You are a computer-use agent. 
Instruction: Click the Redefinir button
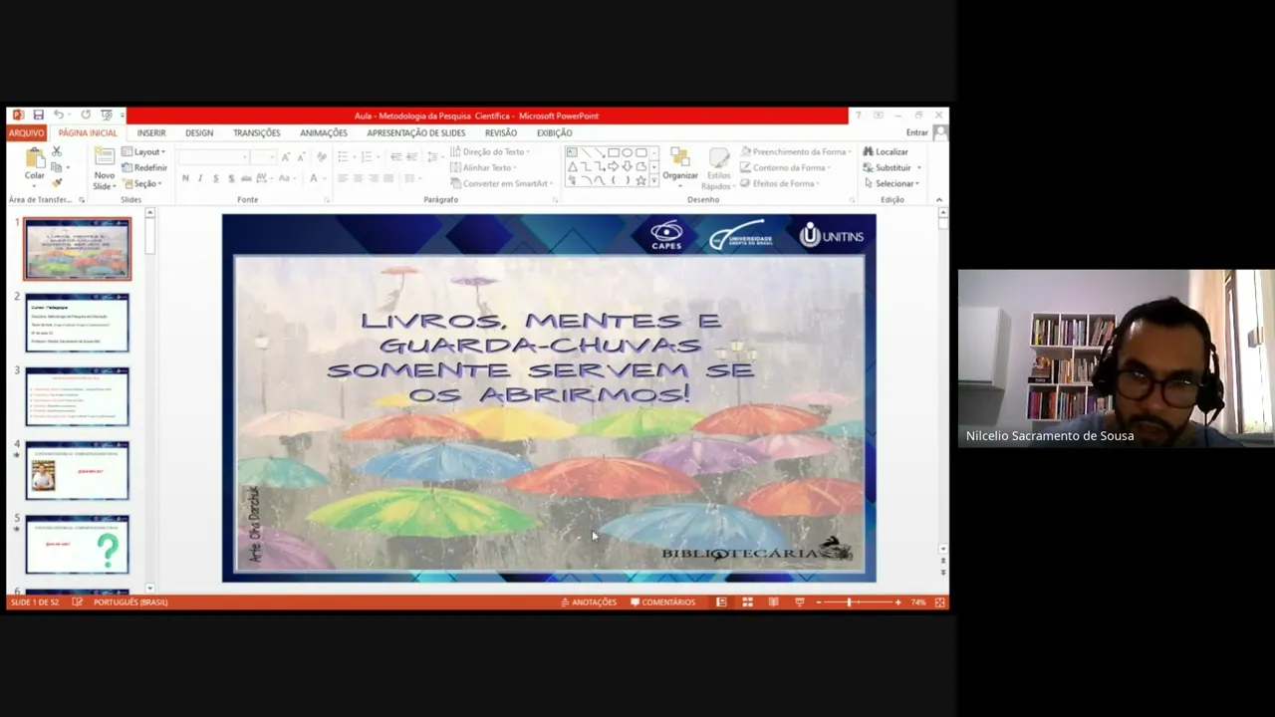tap(144, 167)
